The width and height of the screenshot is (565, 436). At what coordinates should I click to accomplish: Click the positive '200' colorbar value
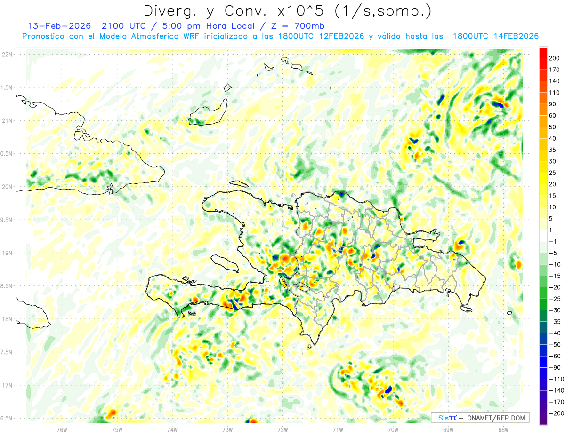pyautogui.click(x=555, y=58)
